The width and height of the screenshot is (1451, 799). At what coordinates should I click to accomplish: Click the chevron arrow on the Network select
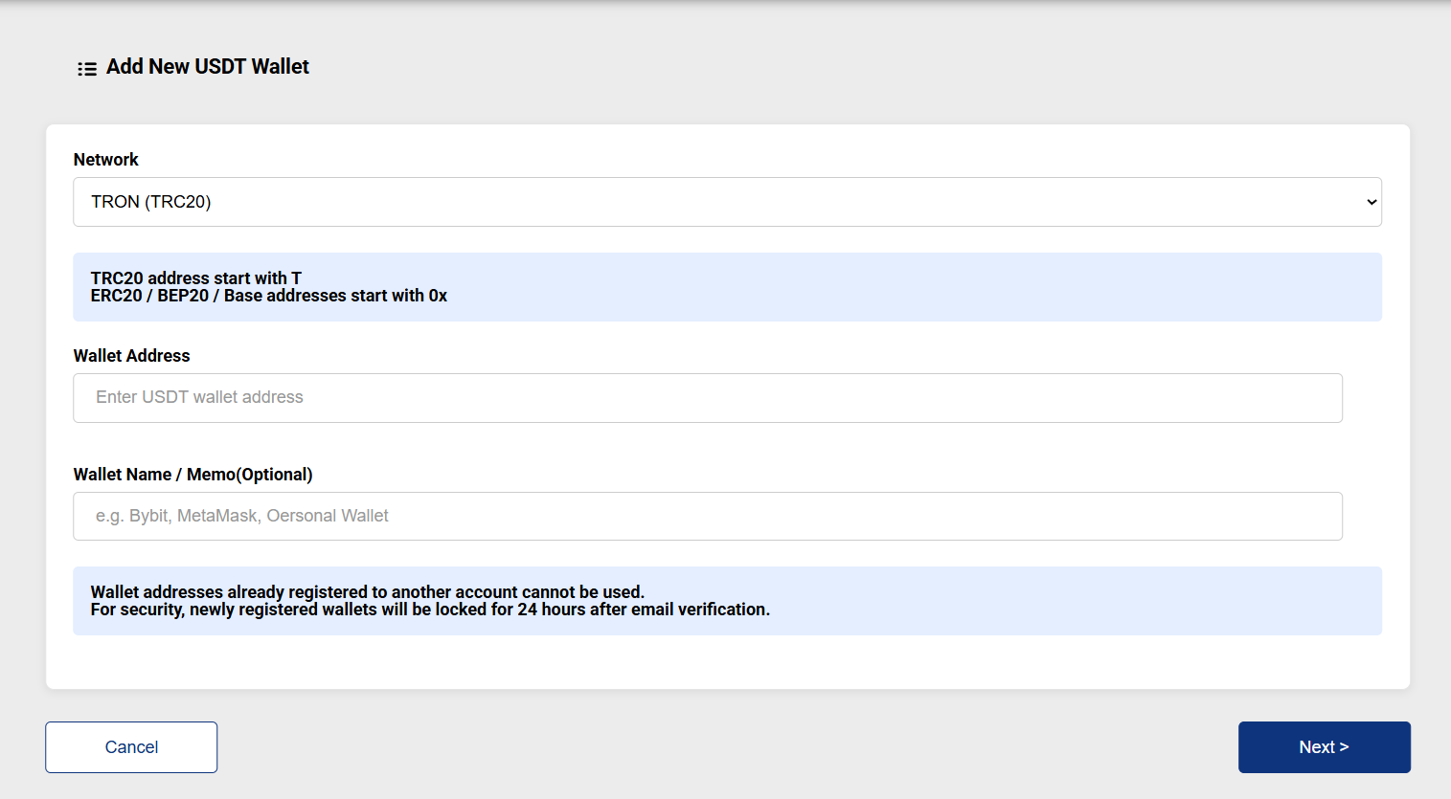tap(1372, 202)
